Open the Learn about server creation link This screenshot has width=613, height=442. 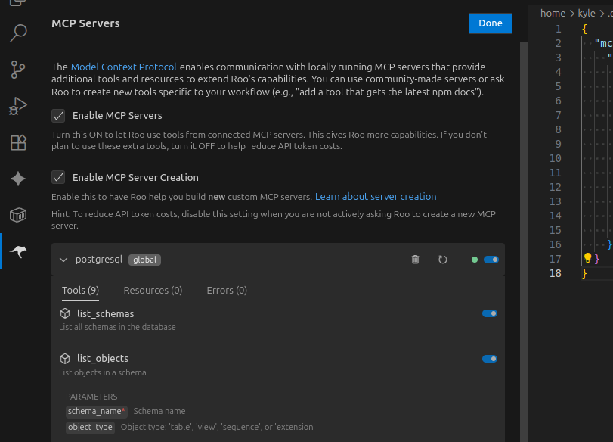point(376,197)
